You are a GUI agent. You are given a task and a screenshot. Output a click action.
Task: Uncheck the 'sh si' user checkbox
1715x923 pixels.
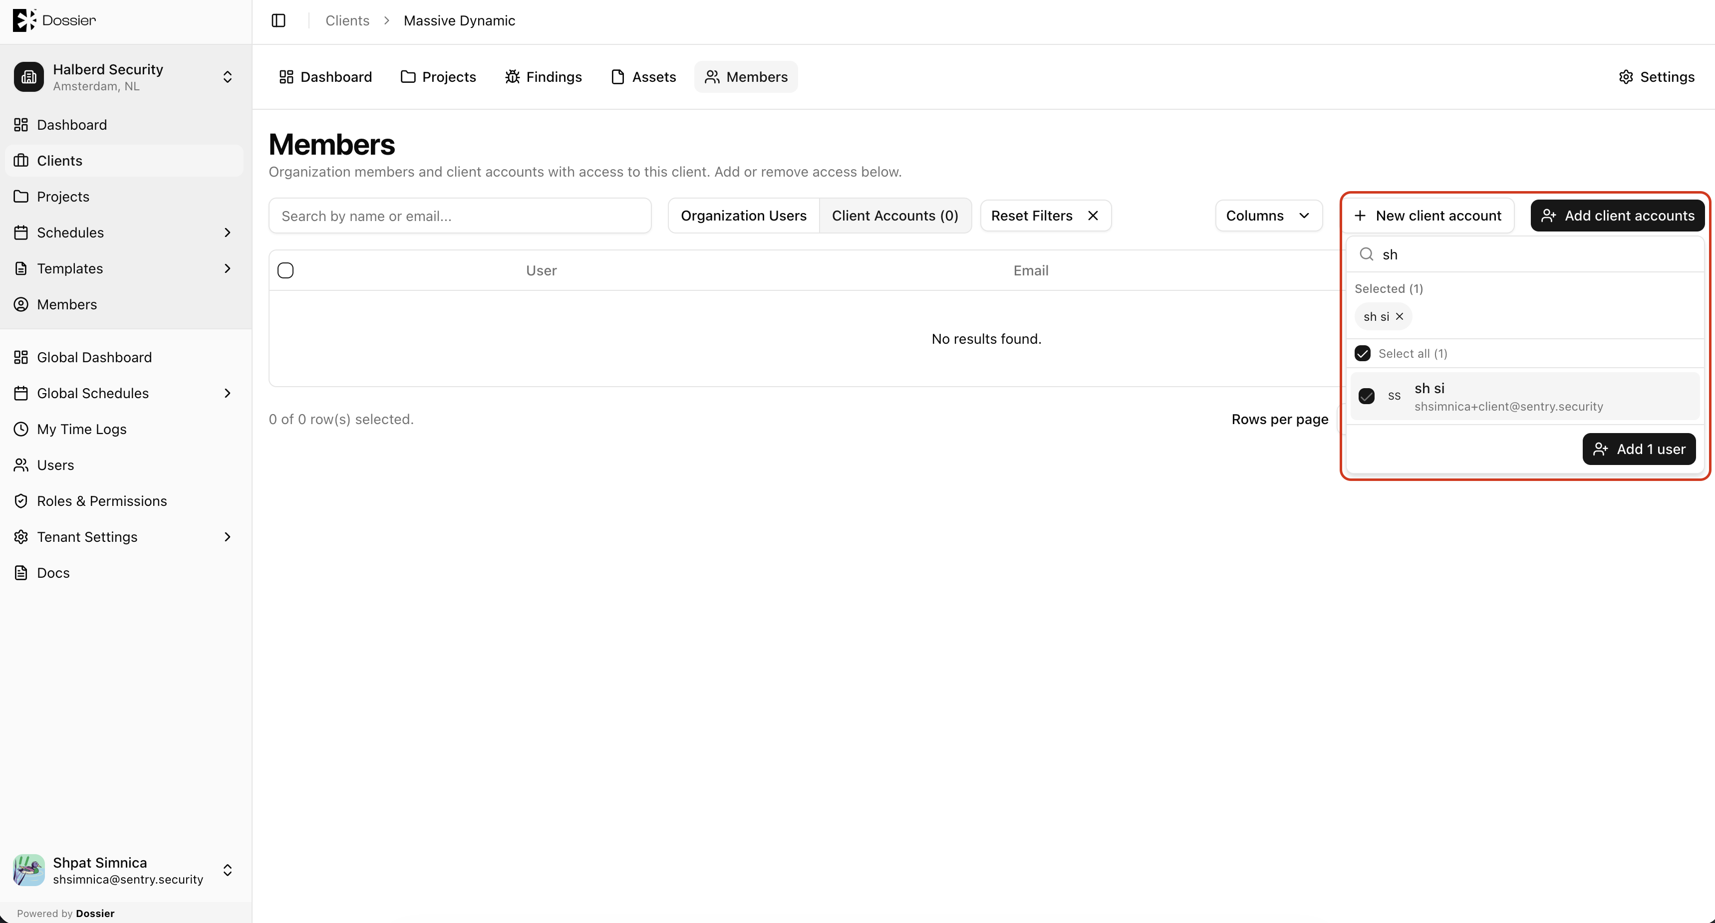tap(1366, 396)
